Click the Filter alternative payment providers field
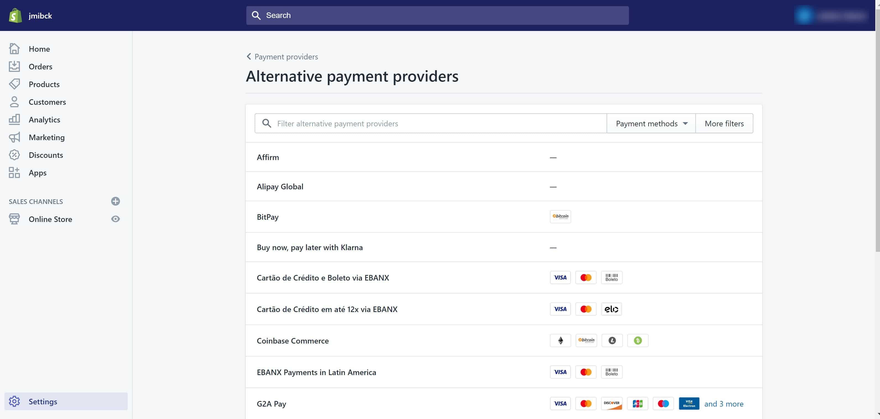Image resolution: width=880 pixels, height=419 pixels. tap(430, 123)
